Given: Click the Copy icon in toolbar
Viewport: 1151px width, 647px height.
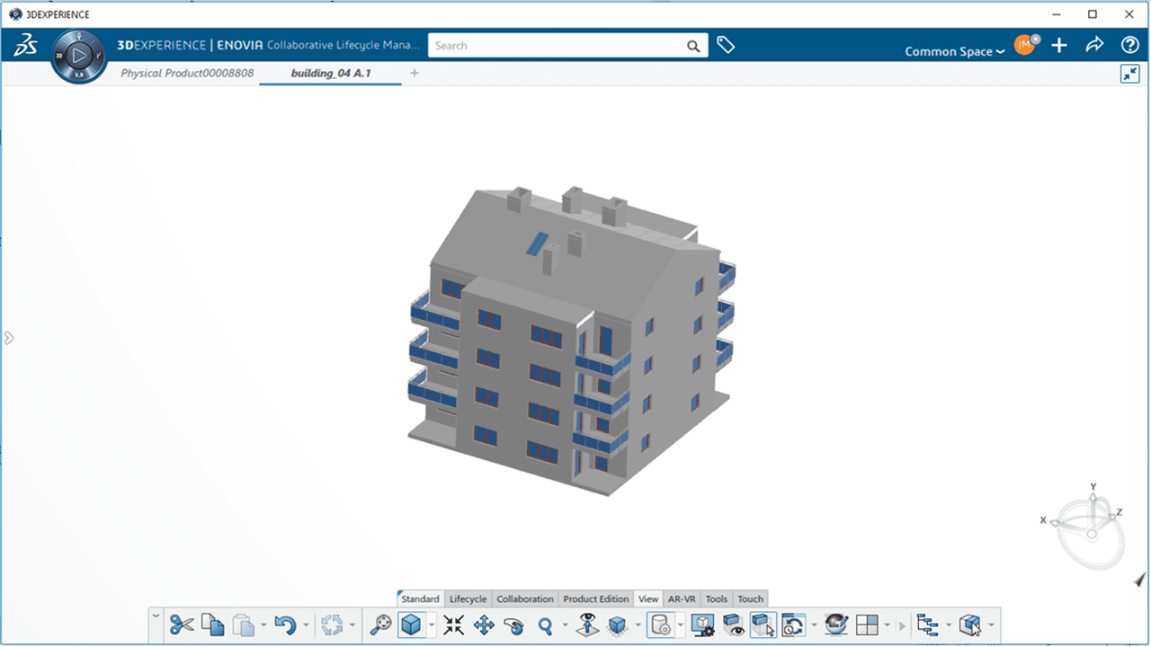Looking at the screenshot, I should 212,625.
